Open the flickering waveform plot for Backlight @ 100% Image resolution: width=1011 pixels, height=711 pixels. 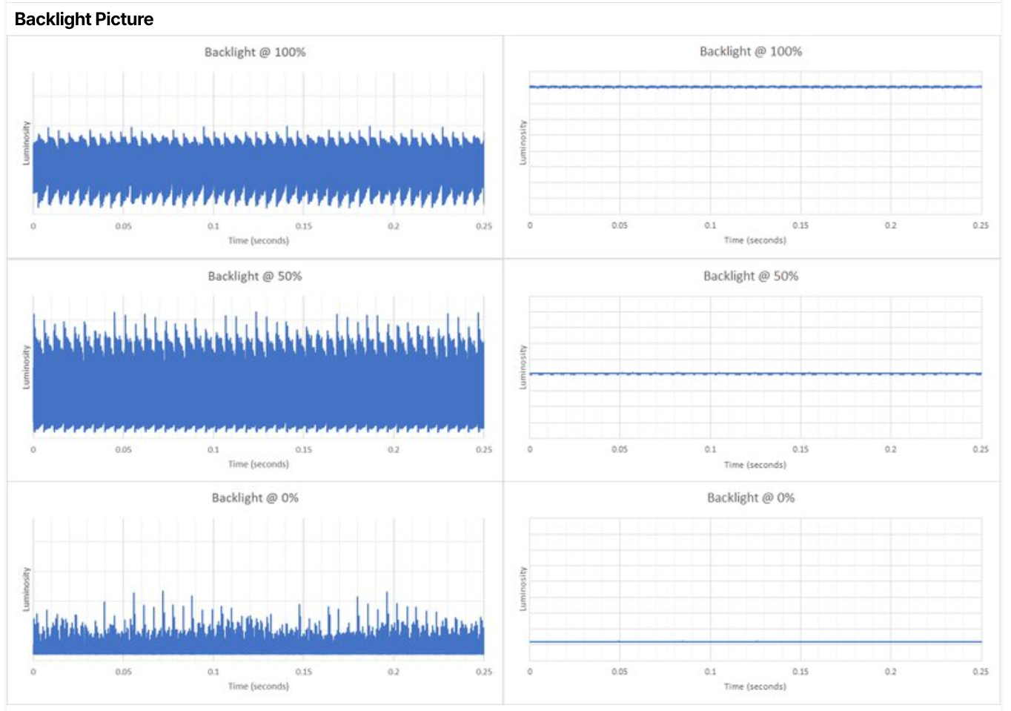coord(259,143)
